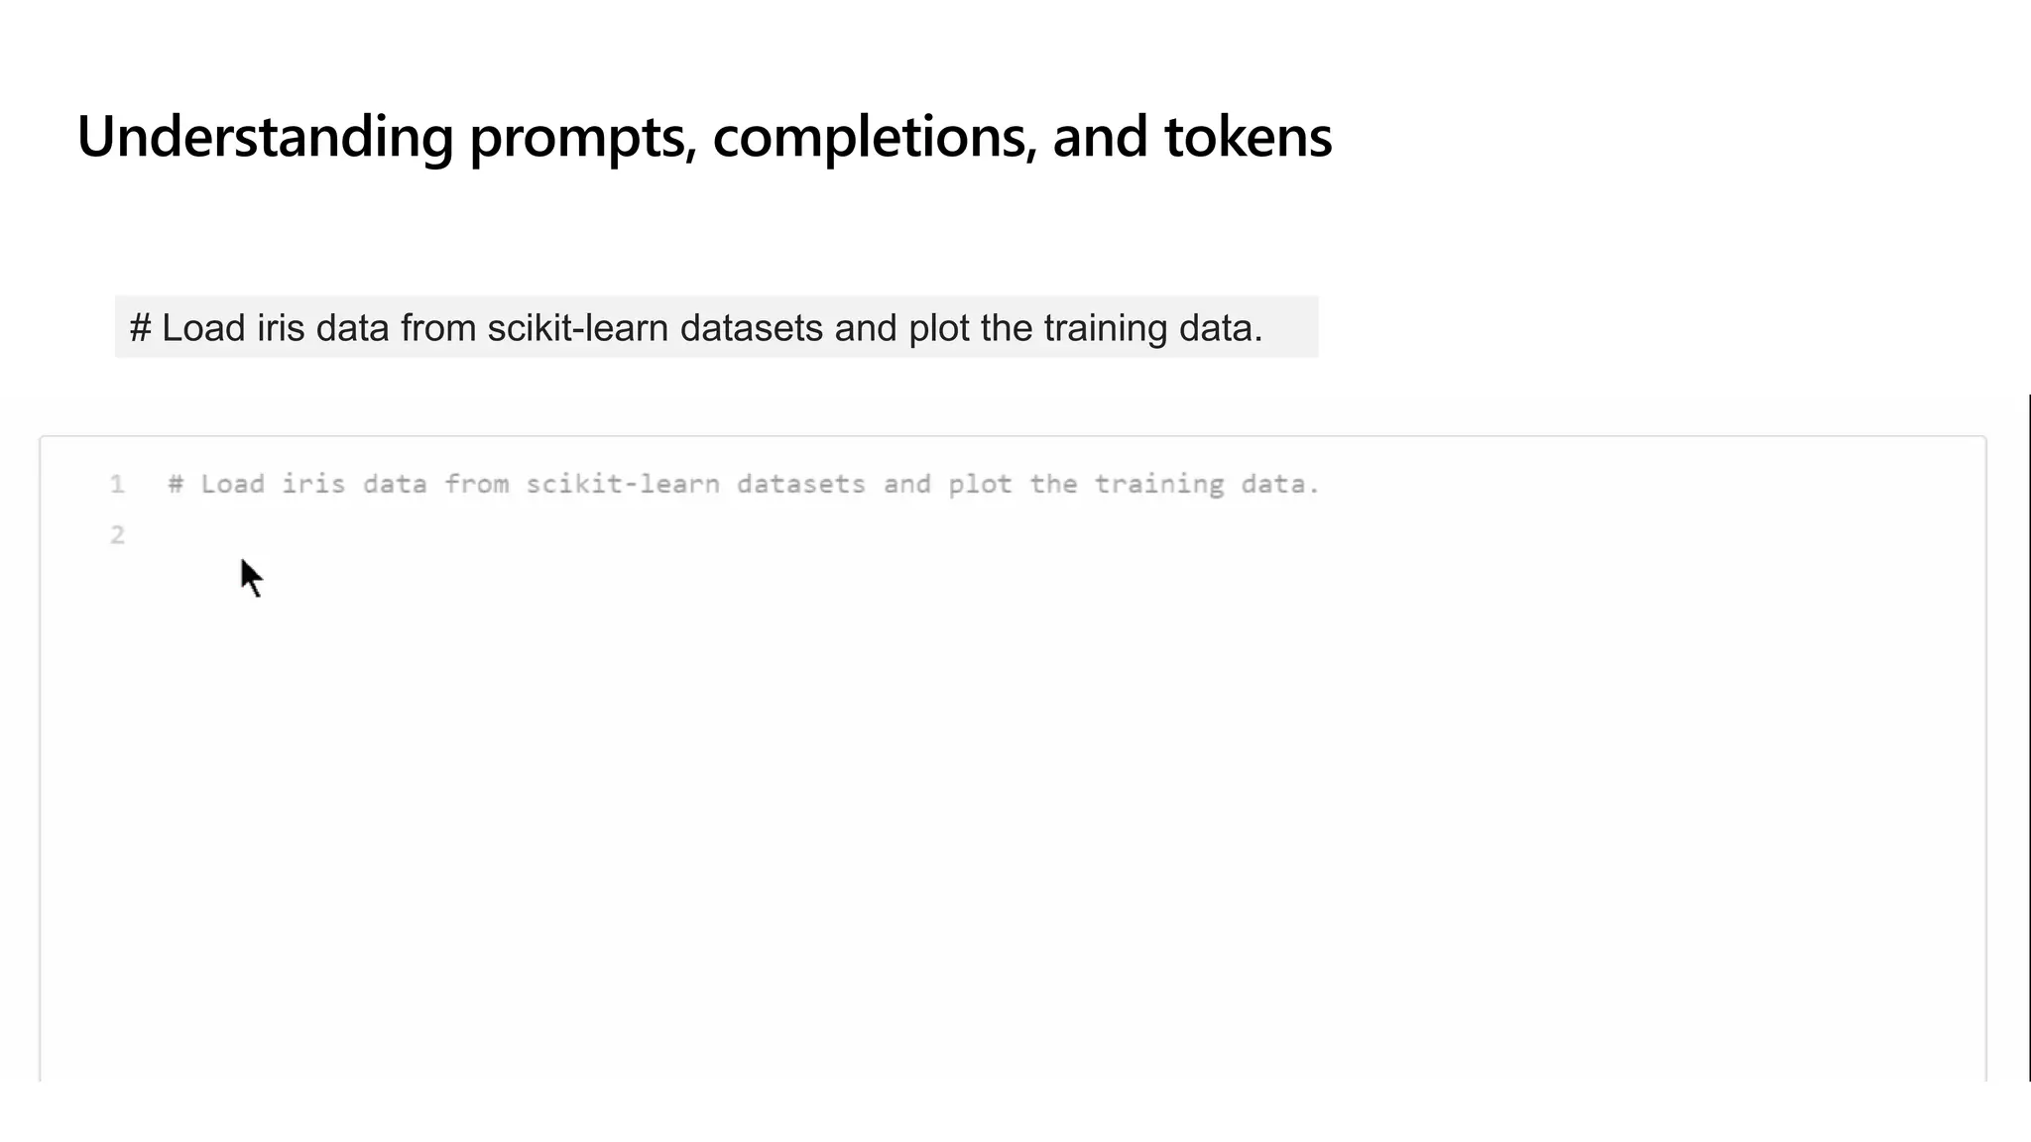Click the slide title about prompts and tokens

(x=704, y=136)
